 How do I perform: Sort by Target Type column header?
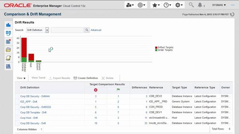[x=179, y=87]
